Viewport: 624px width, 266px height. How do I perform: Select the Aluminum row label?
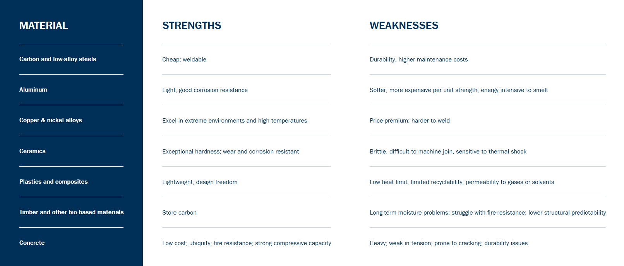[x=33, y=90]
